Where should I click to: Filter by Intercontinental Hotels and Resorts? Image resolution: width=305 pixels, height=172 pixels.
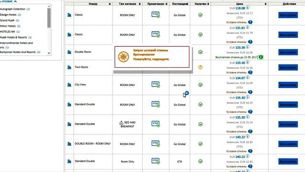click(16, 45)
